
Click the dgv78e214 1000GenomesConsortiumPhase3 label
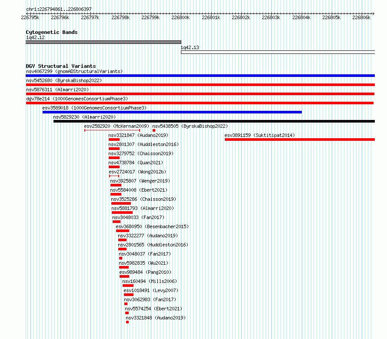click(x=77, y=99)
